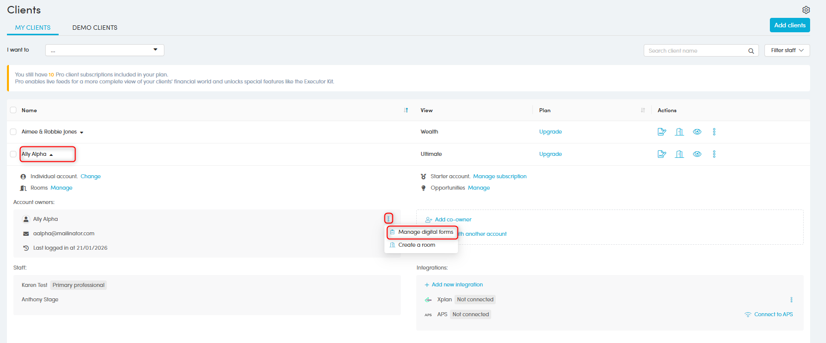Click the search magnifier icon
826x343 pixels.
coord(751,51)
